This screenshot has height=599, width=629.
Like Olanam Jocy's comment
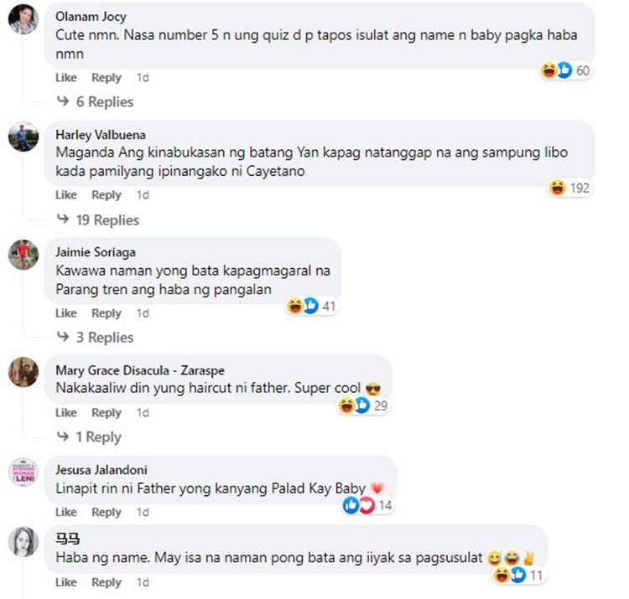pyautogui.click(x=65, y=77)
